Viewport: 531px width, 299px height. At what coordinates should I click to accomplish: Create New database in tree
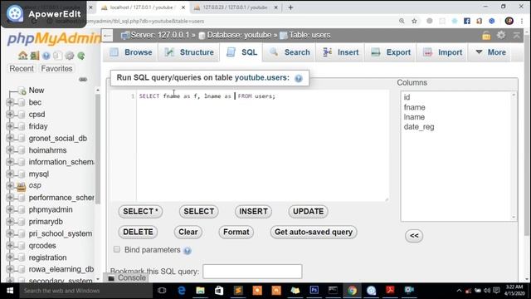(37, 91)
